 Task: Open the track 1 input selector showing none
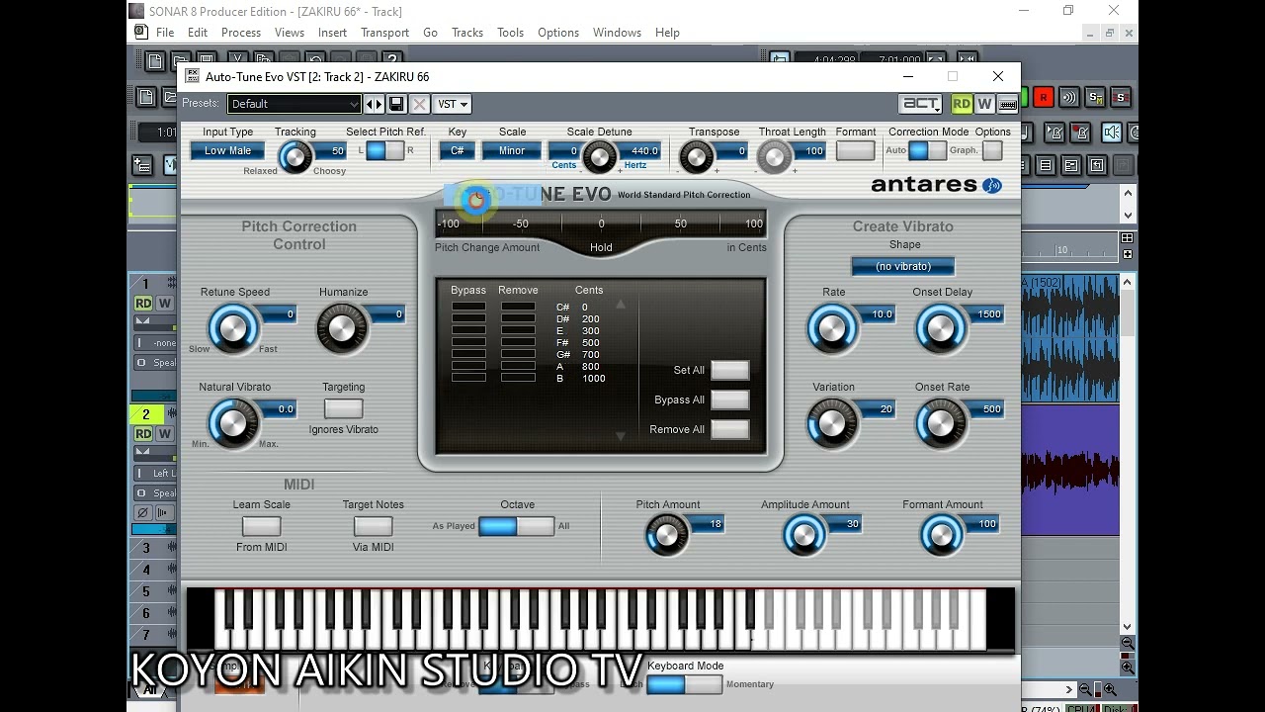(156, 343)
